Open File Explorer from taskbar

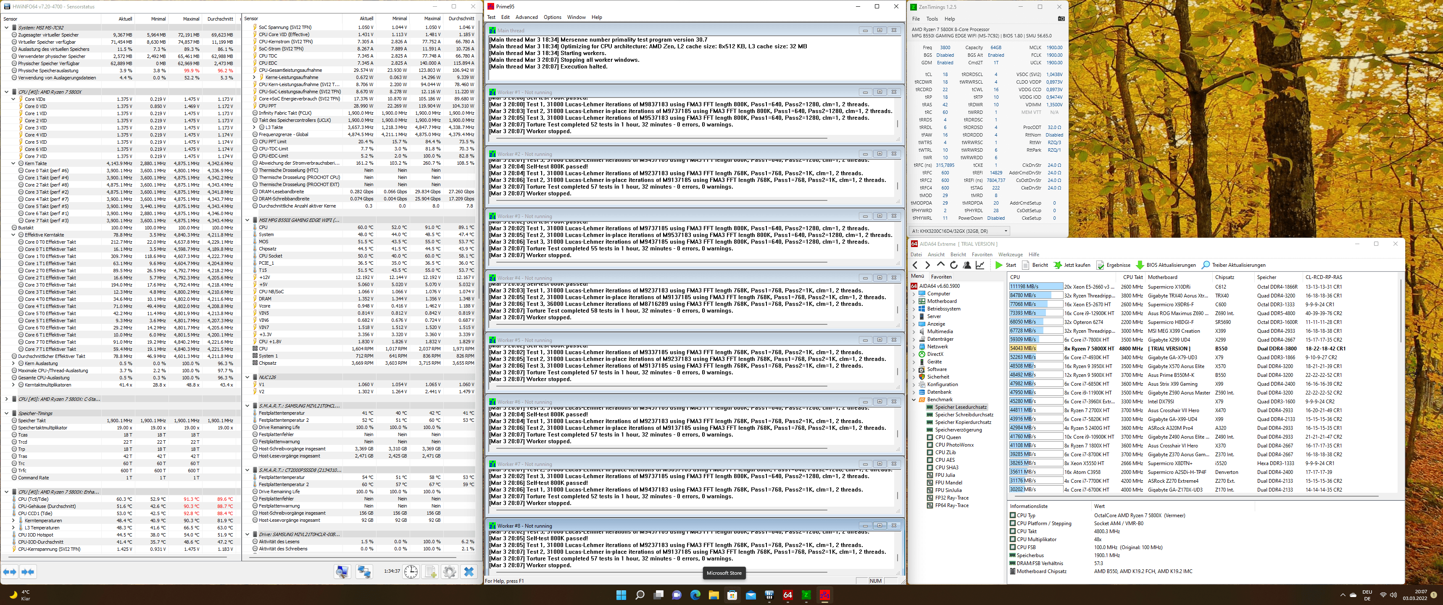click(x=714, y=595)
